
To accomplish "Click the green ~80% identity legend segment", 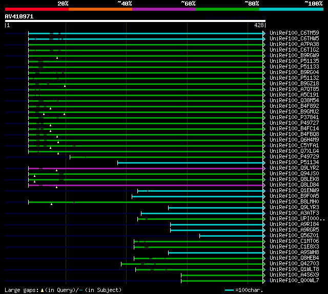I will click(x=228, y=9).
